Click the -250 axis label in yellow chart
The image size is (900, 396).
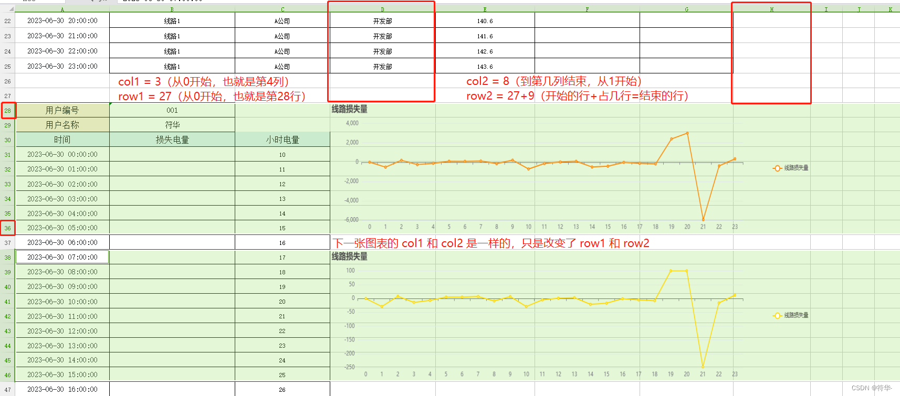tap(350, 367)
